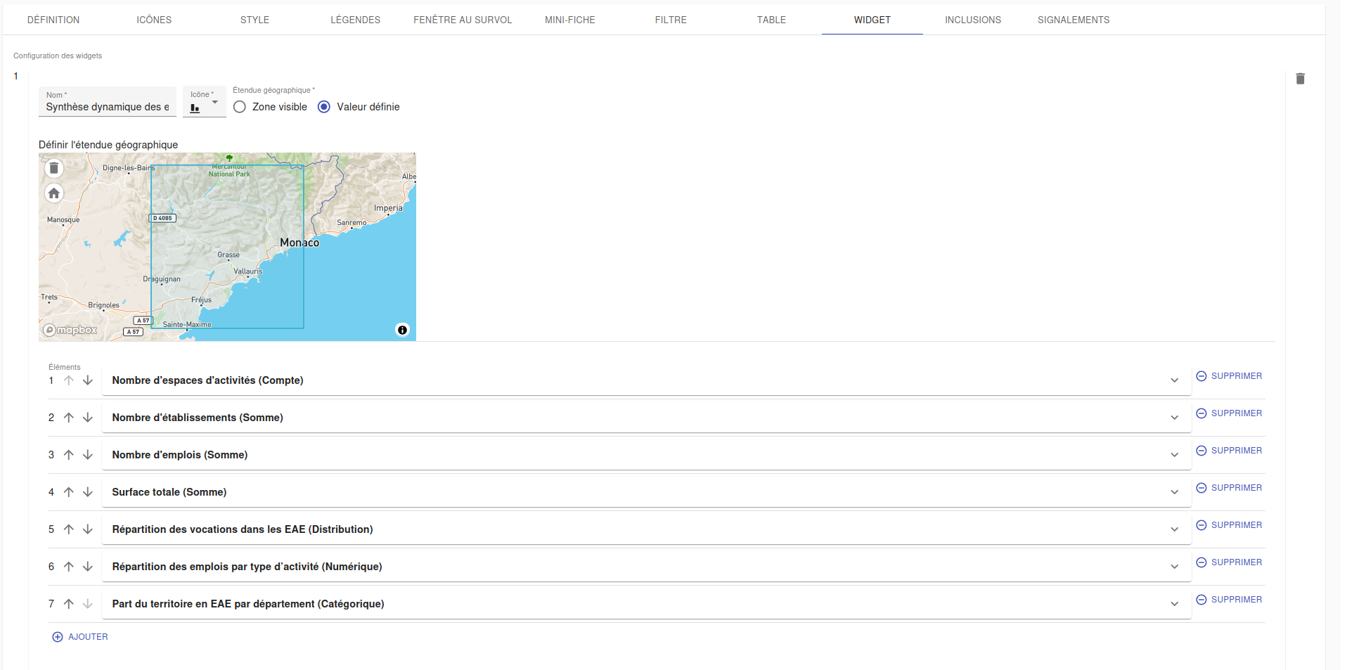
Task: Move element 2 Nombre d'établissements down
Action: coord(88,418)
